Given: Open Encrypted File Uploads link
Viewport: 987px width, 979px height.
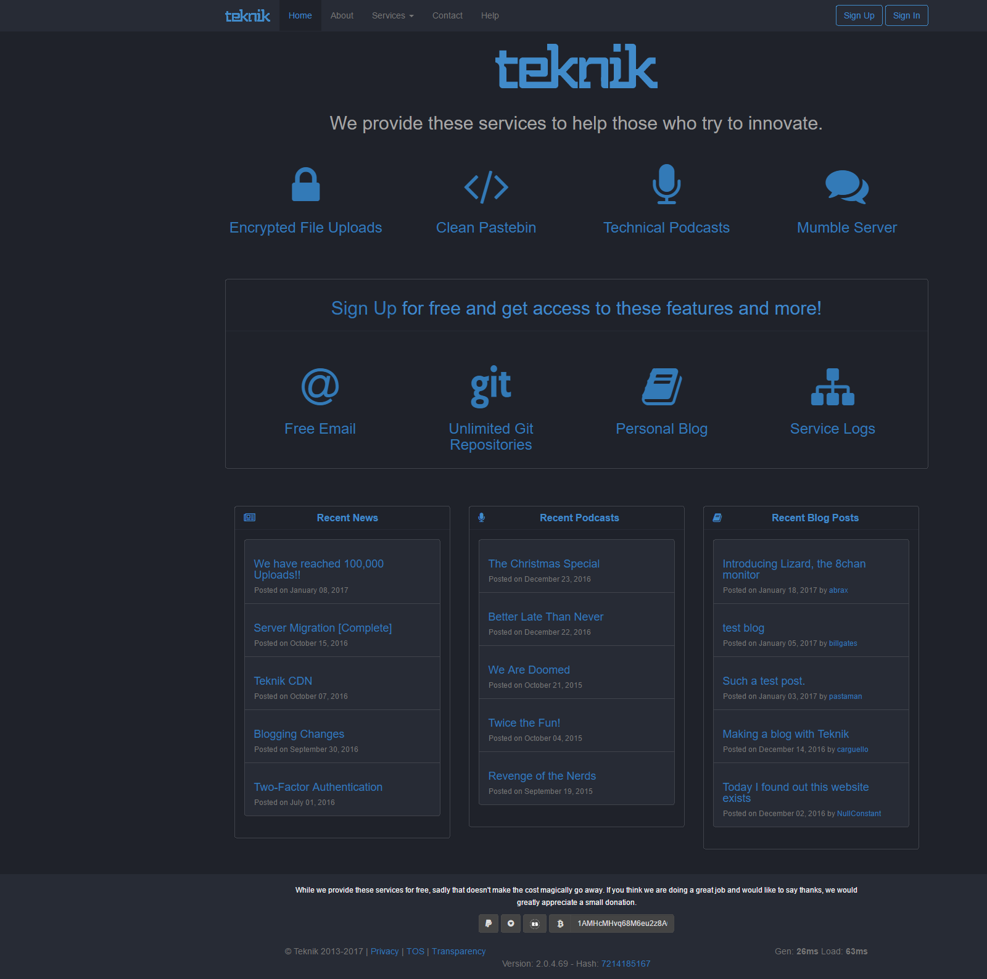Looking at the screenshot, I should (305, 228).
